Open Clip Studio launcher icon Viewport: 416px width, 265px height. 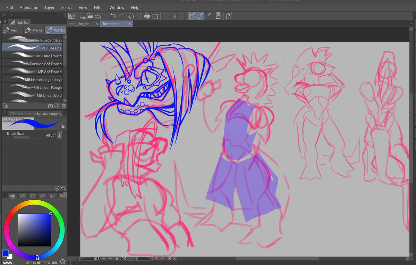pos(71,16)
